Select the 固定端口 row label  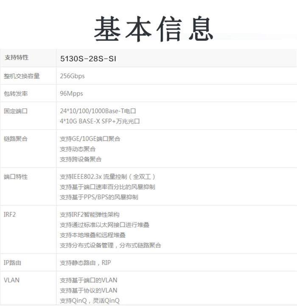[16, 111]
